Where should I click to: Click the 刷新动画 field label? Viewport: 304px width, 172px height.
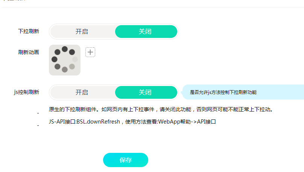tap(29, 52)
